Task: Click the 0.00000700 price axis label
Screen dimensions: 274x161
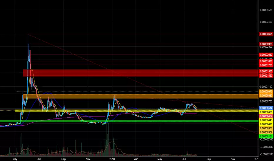Action: coord(266,101)
